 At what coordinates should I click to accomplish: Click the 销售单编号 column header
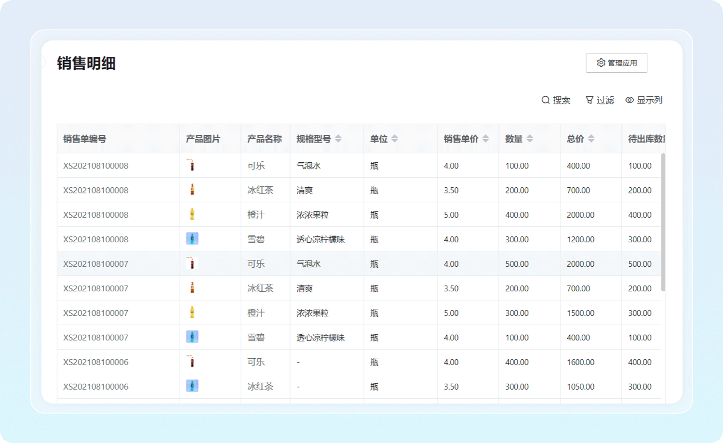tap(85, 139)
